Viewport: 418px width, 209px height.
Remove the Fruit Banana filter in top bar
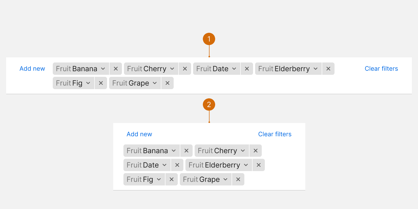[x=116, y=69]
